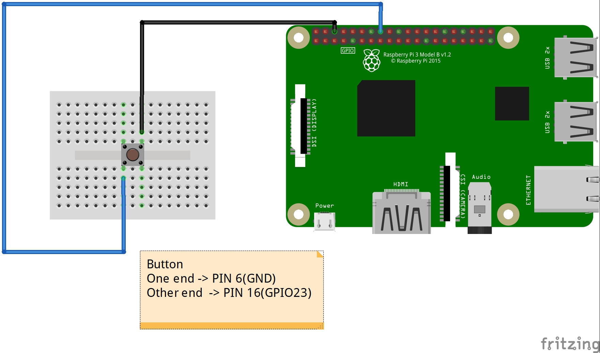600x353 pixels.
Task: Select the black wire's horizontal segment
Action: 239,22
